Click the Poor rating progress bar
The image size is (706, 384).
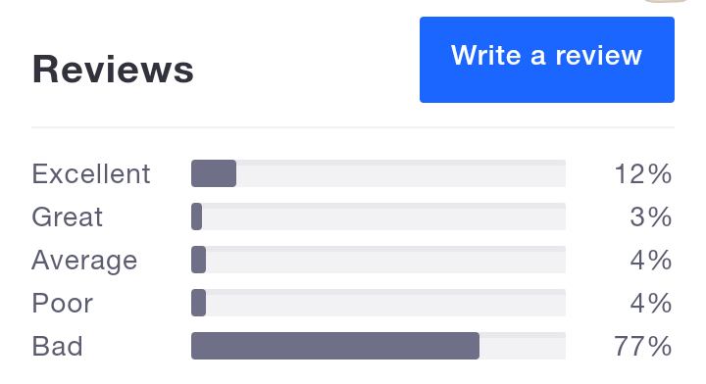(x=378, y=303)
